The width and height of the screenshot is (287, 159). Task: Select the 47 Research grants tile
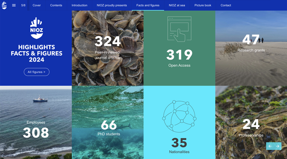(x=251, y=48)
